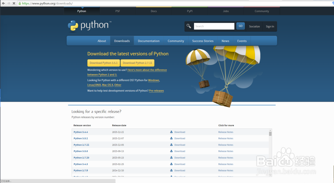Screen dimensions: 334x183
Task: Open the Python 3.5.1 release link
Action: (x=81, y=139)
